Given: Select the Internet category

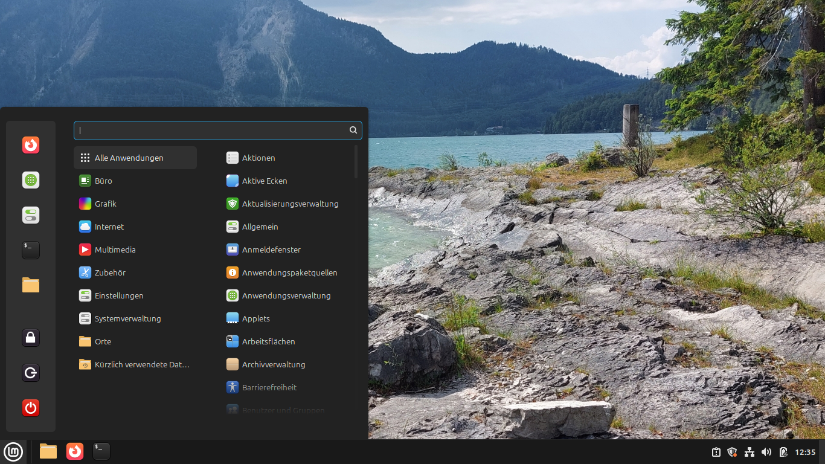Looking at the screenshot, I should click(x=135, y=227).
